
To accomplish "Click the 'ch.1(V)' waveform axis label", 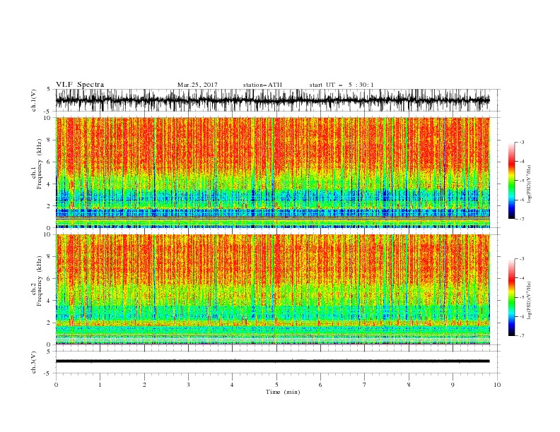I will tap(34, 100).
